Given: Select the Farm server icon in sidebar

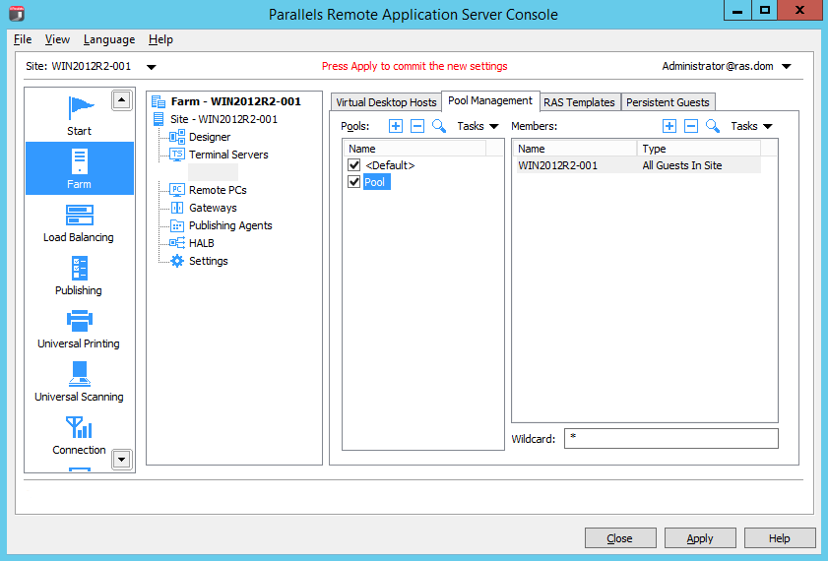Looking at the screenshot, I should point(79,161).
